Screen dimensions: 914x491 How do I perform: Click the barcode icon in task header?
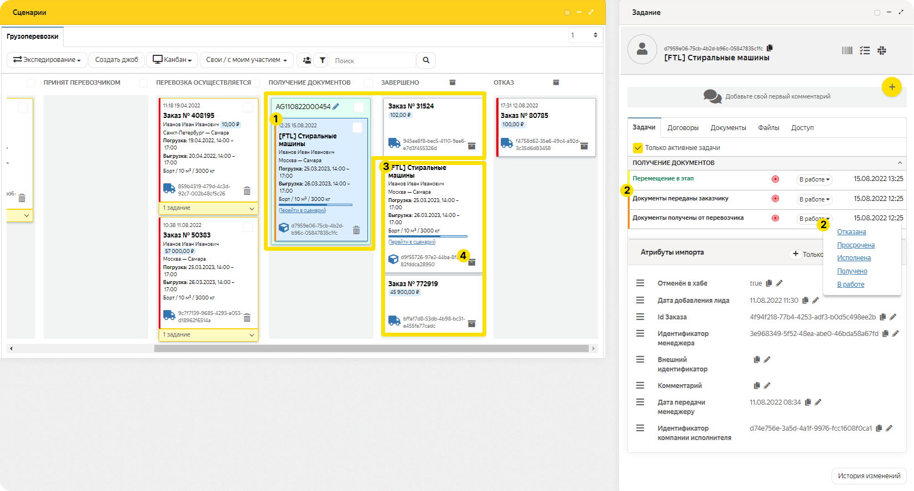click(847, 50)
